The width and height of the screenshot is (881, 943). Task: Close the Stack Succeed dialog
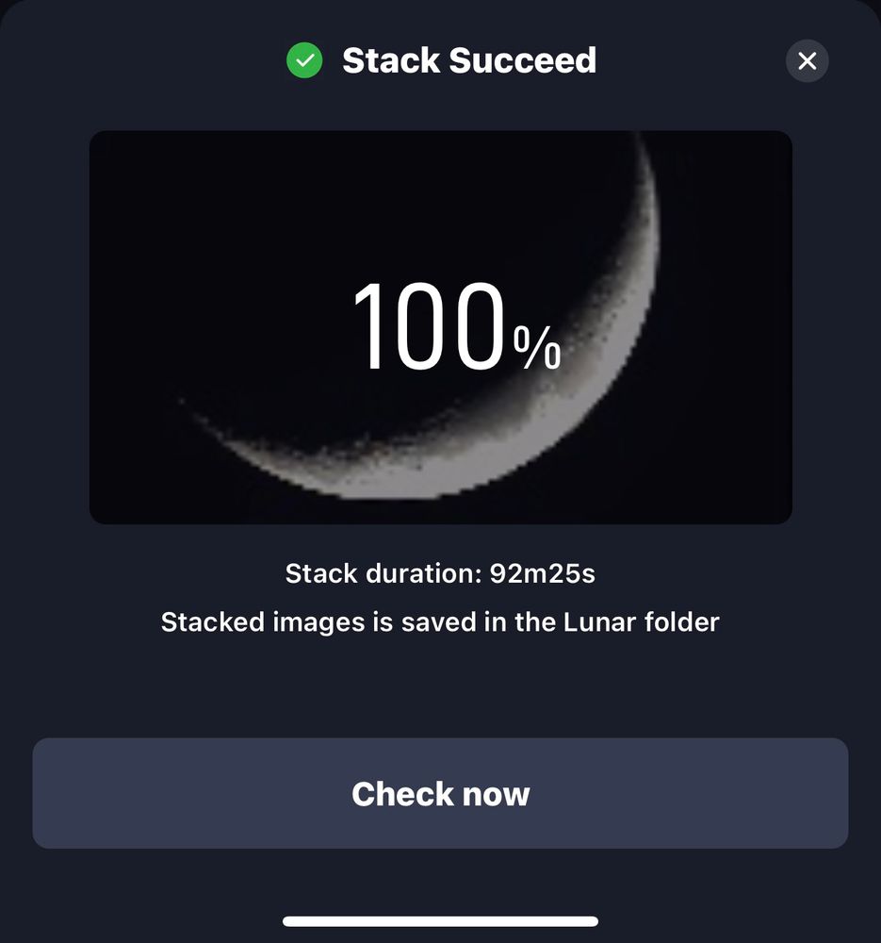807,61
